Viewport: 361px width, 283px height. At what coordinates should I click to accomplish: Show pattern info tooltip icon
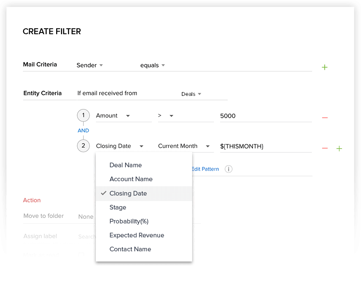point(228,169)
